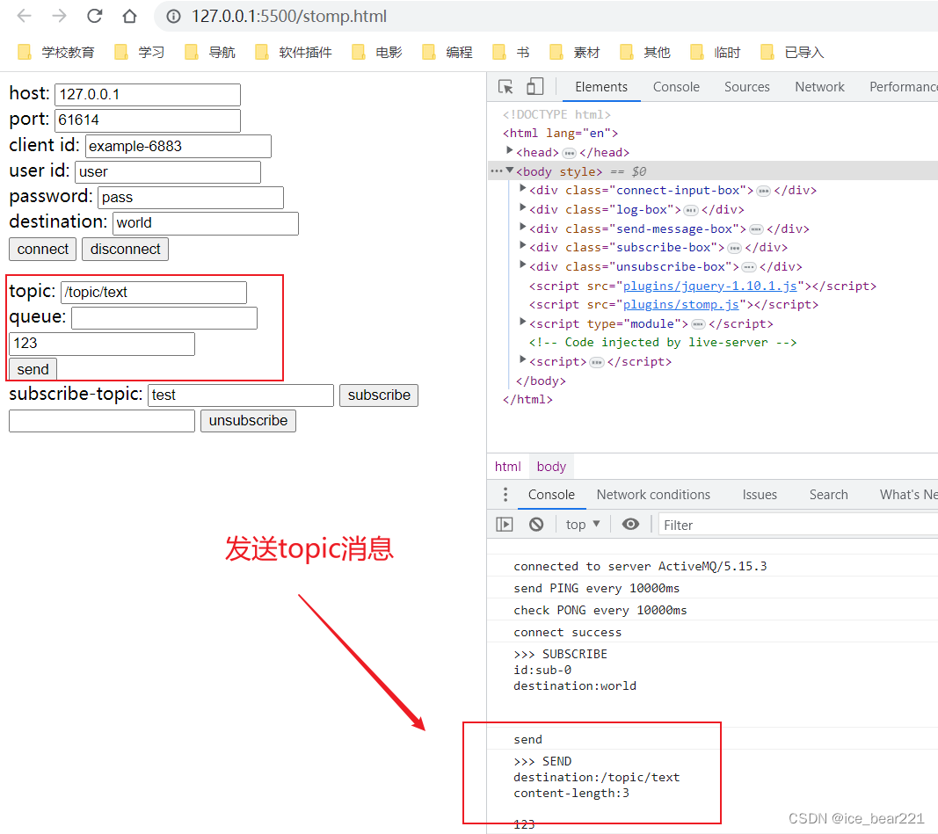This screenshot has width=938, height=834.
Task: Expand the head element in Elements panel
Action: (510, 152)
